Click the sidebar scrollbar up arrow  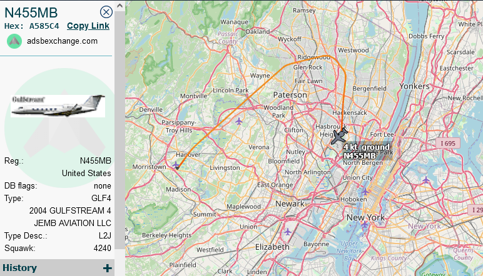coord(120,6)
